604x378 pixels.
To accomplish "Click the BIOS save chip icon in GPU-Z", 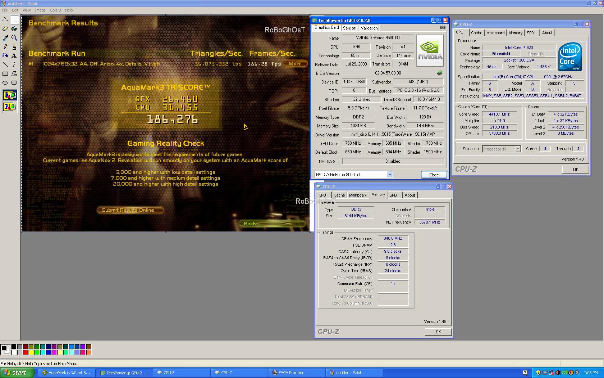I will click(439, 73).
